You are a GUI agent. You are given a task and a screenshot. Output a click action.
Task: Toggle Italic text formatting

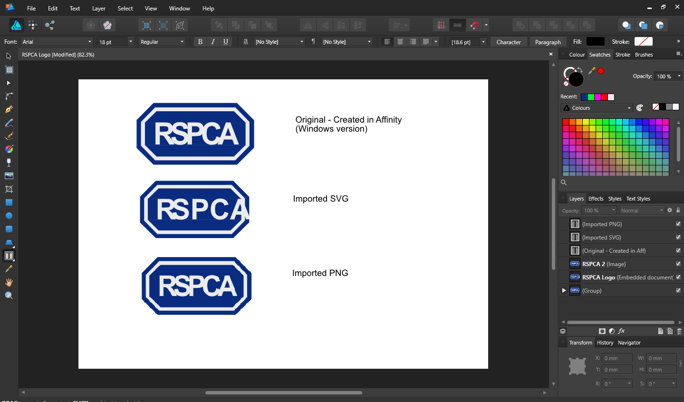(x=213, y=42)
